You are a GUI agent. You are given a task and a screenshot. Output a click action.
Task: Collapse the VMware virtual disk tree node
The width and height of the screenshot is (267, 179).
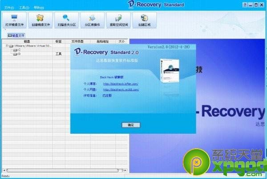[x=7, y=46]
